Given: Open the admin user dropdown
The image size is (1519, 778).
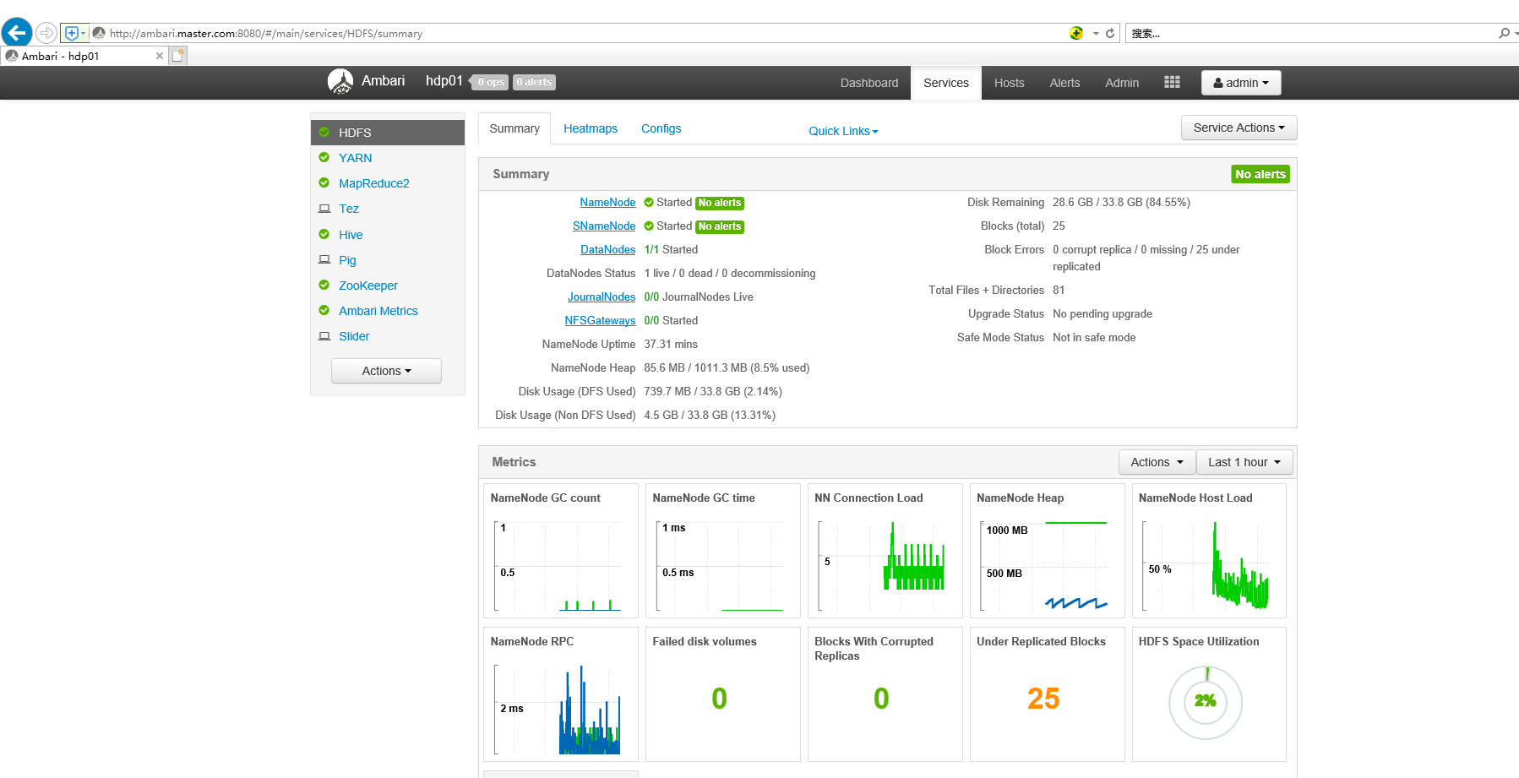Looking at the screenshot, I should tap(1241, 83).
